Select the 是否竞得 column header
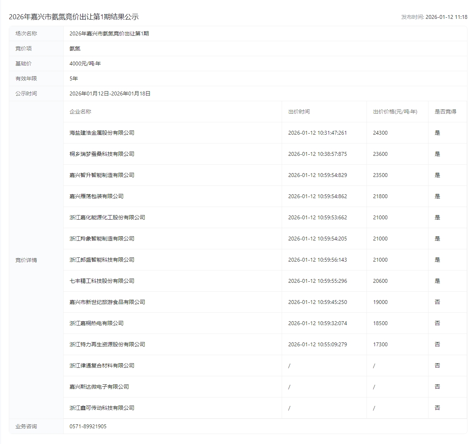The height and width of the screenshot is (444, 474). (x=445, y=112)
